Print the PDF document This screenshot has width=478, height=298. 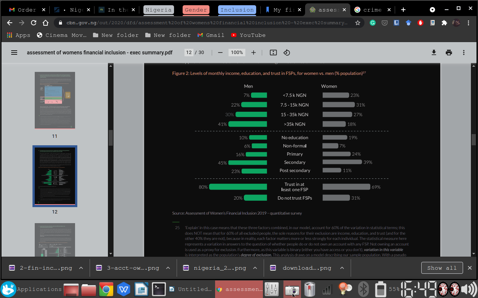tap(449, 53)
